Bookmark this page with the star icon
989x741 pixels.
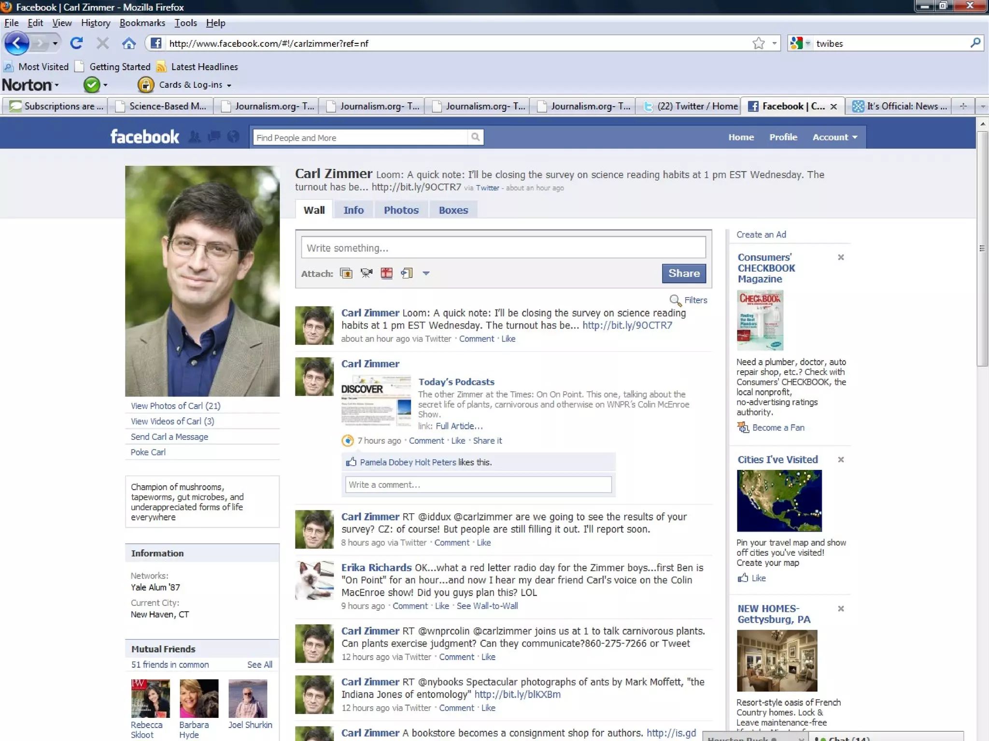click(x=758, y=43)
